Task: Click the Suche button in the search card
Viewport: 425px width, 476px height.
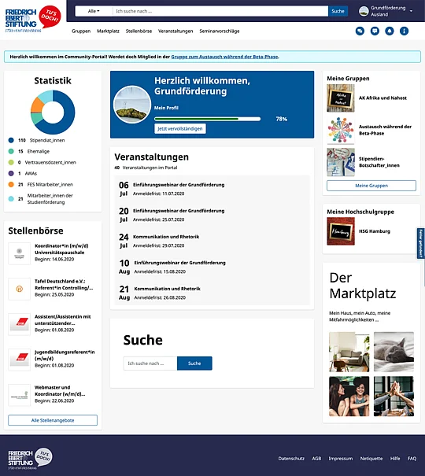Action: (x=194, y=363)
